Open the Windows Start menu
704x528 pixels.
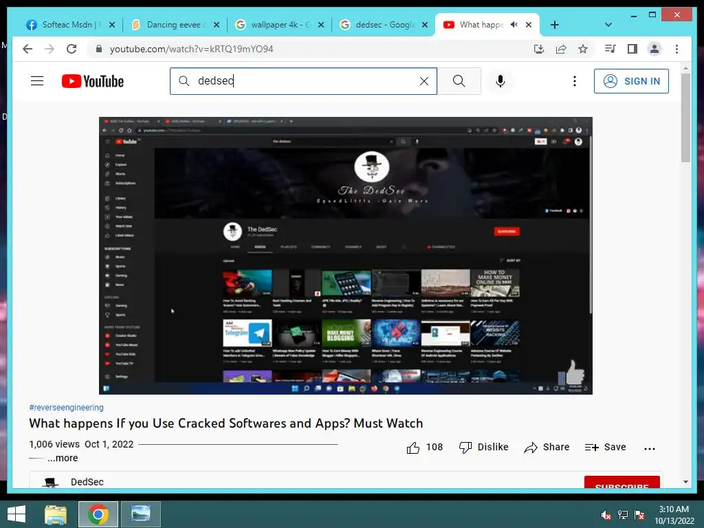(x=16, y=514)
